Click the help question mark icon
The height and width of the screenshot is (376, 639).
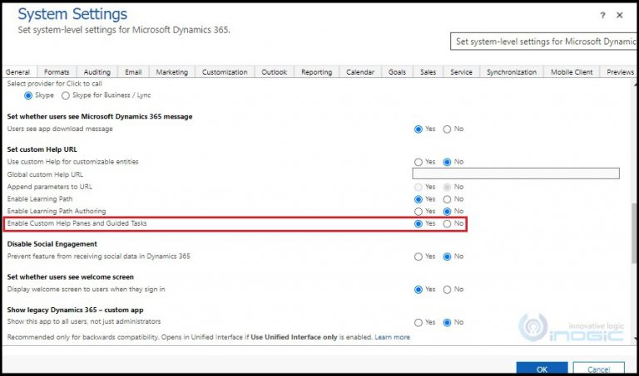click(602, 15)
